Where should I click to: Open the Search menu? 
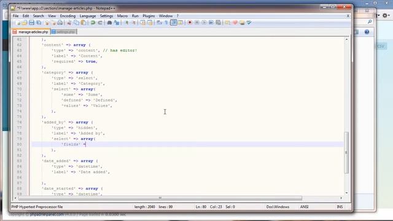(x=38, y=16)
